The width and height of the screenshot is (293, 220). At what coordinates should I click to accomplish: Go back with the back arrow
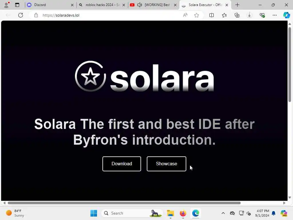coord(8,15)
